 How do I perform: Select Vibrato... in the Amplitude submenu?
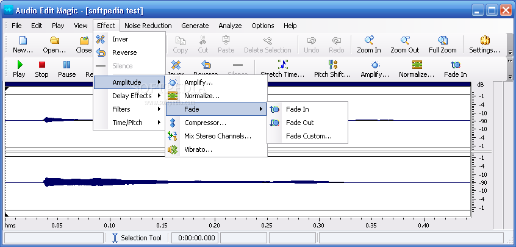pos(216,149)
